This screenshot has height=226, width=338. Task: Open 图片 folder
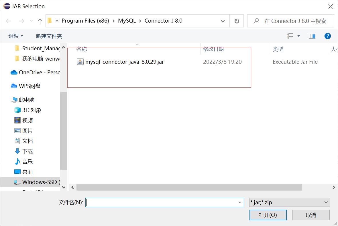[x=23, y=131]
